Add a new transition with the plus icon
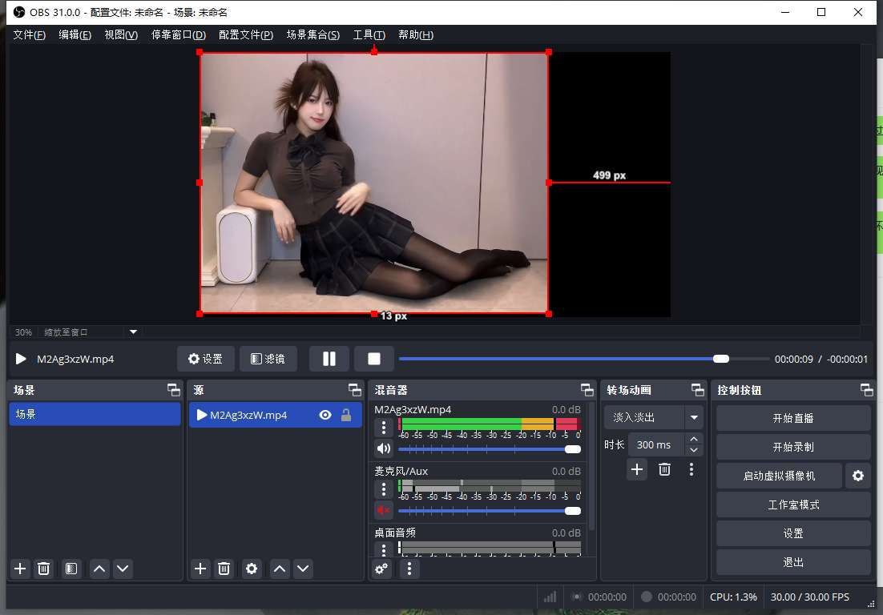The width and height of the screenshot is (883, 615). 636,469
